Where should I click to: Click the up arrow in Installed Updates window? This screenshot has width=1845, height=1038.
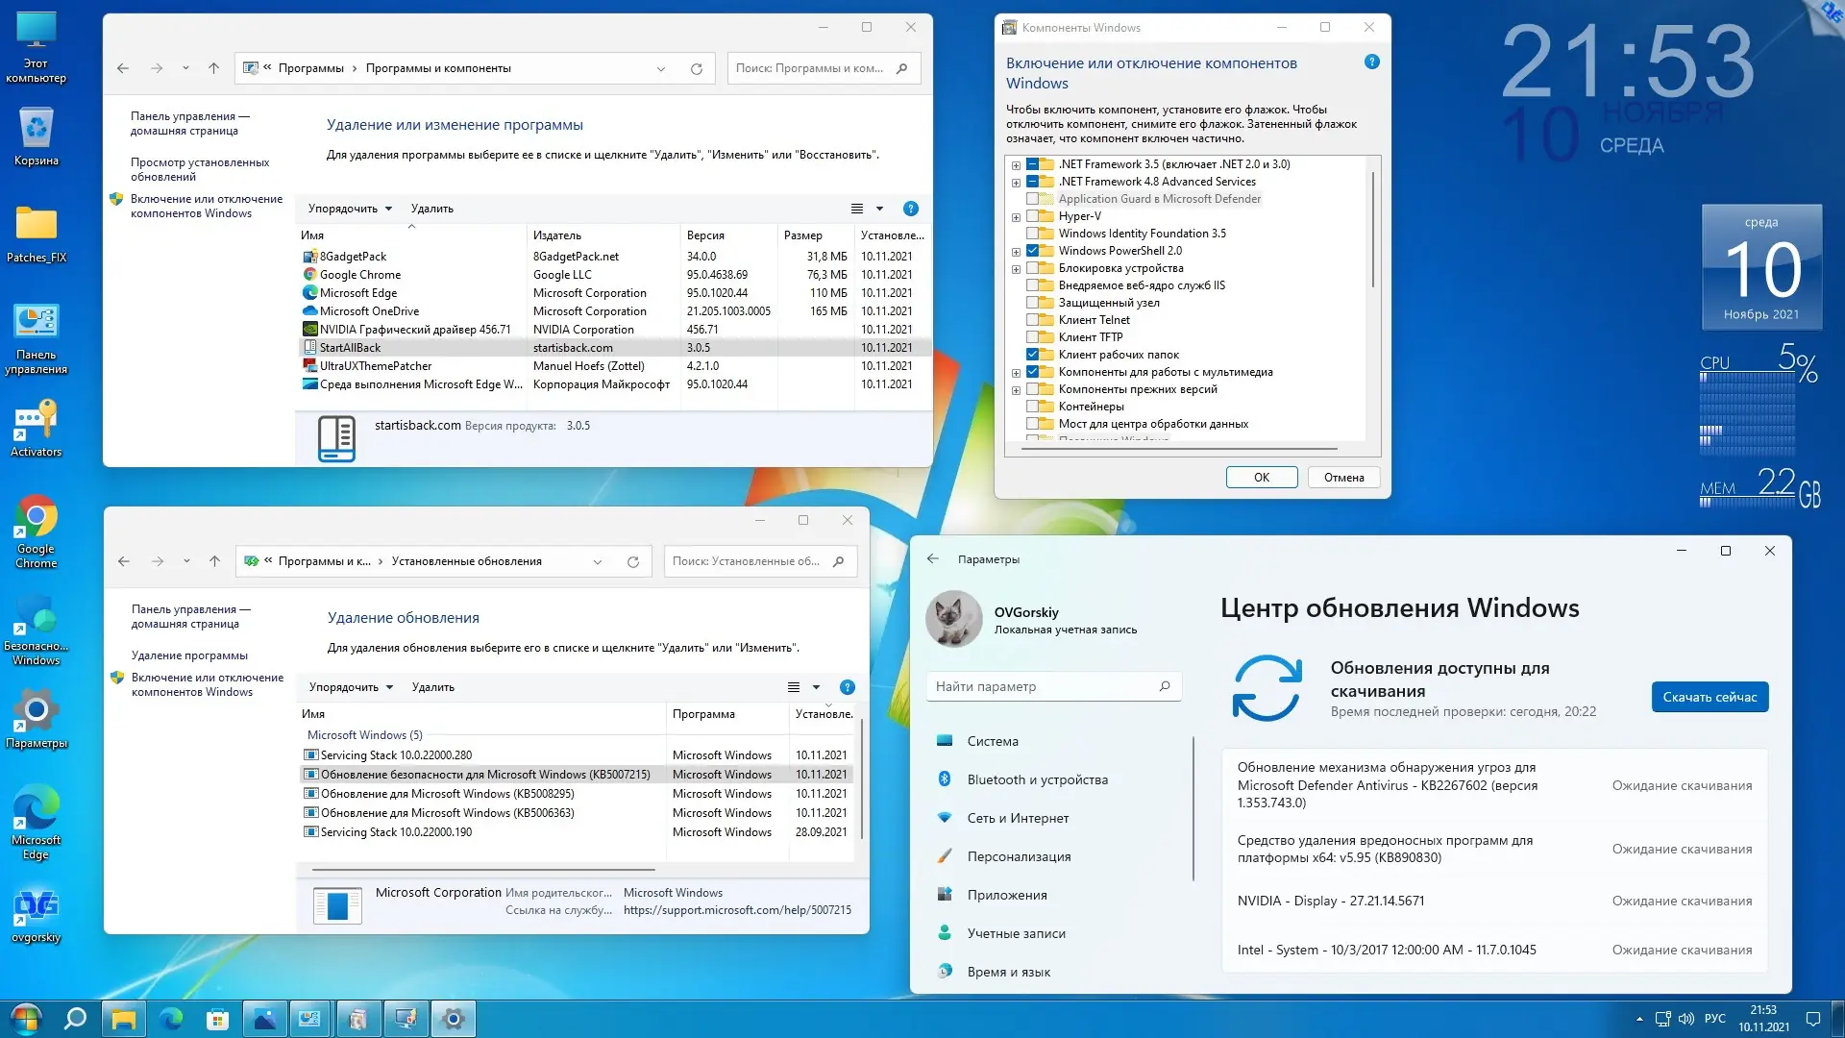click(x=214, y=561)
